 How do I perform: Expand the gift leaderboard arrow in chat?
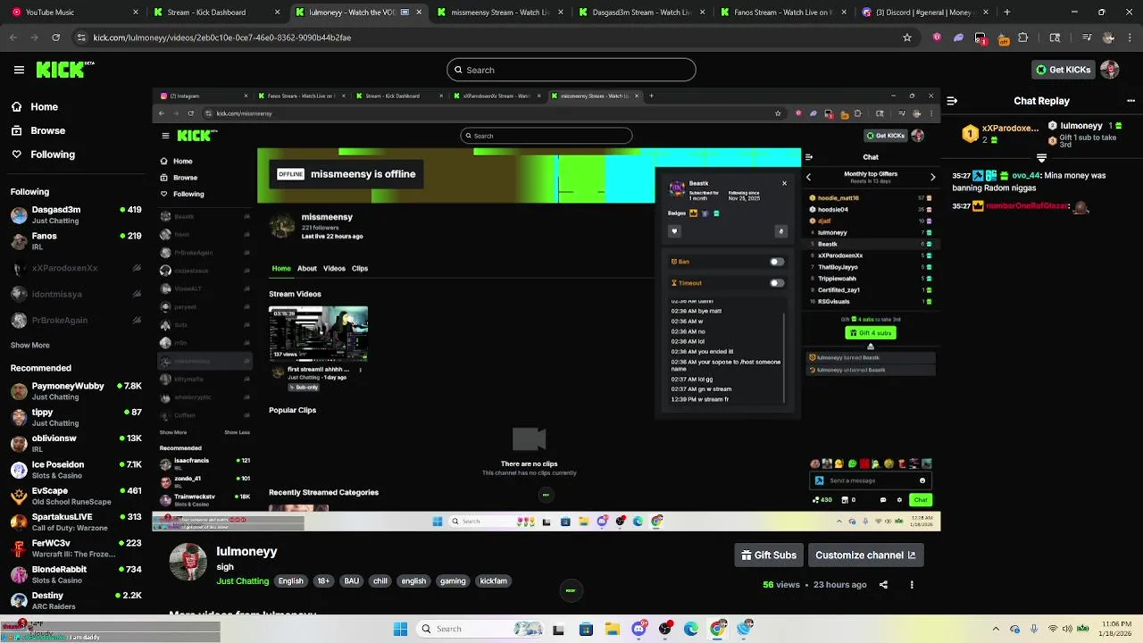pos(1041,158)
